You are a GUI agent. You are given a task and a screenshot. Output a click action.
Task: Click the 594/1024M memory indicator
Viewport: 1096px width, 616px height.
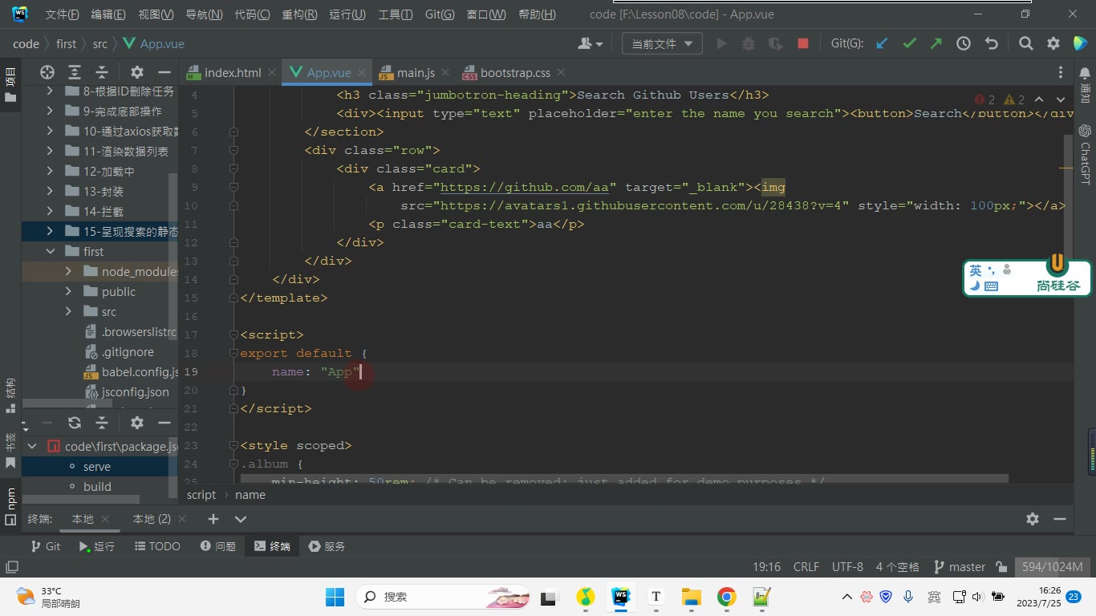[x=1052, y=567]
